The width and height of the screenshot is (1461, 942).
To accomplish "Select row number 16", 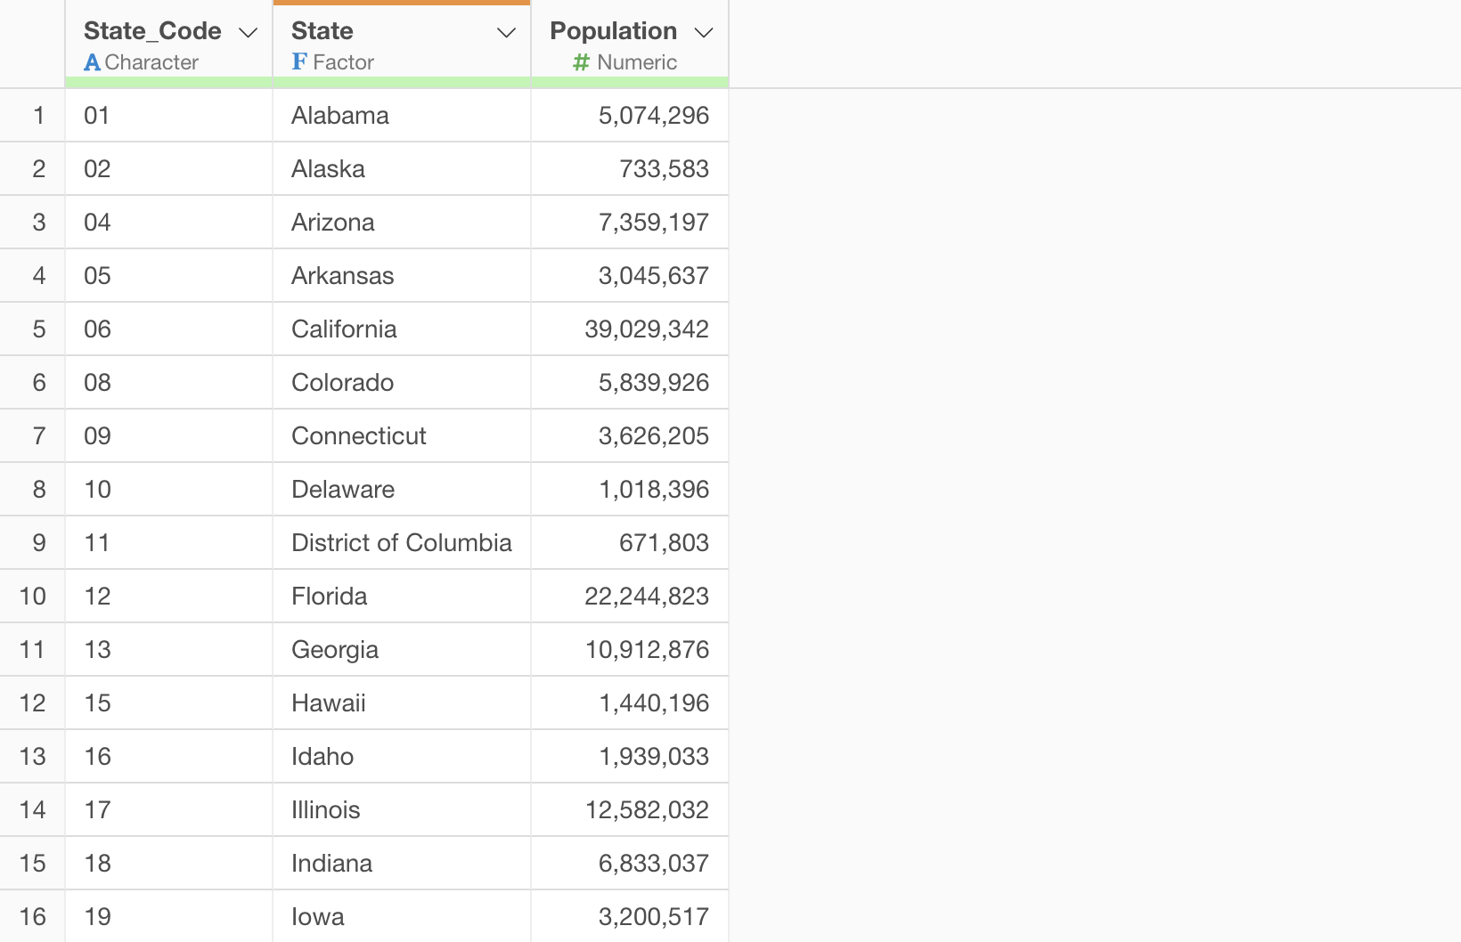I will pos(33,917).
